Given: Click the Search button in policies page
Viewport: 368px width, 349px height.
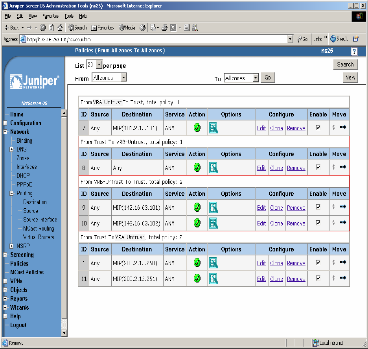Looking at the screenshot, I should (x=346, y=65).
